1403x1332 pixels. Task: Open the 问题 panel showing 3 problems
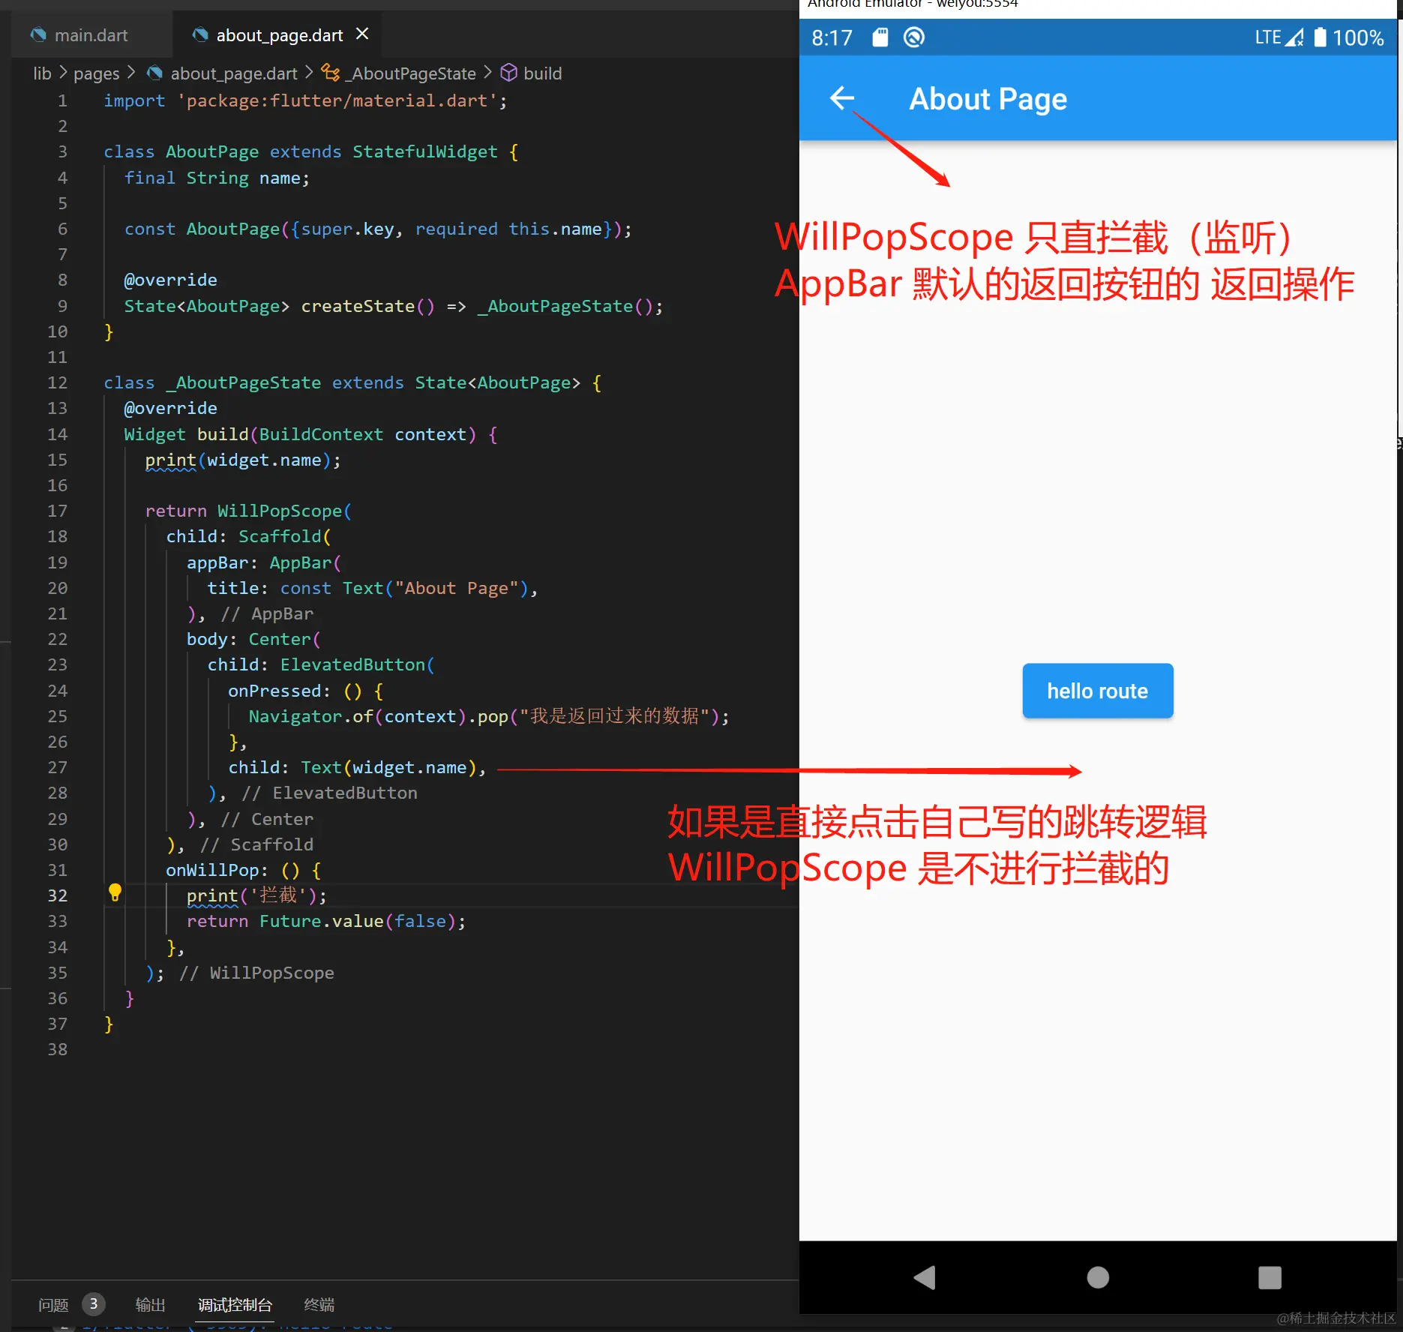pos(52,1305)
